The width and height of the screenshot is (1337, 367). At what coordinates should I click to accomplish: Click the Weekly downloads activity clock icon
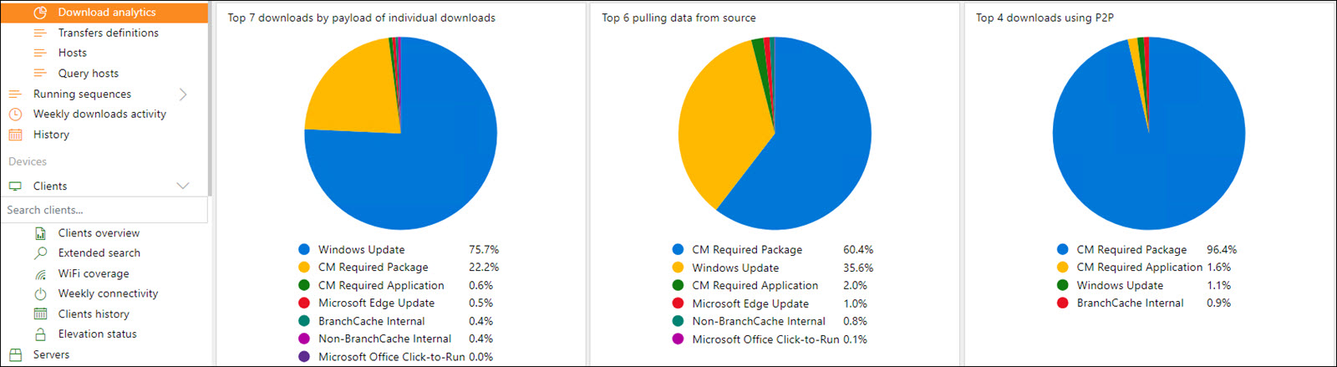coord(15,115)
